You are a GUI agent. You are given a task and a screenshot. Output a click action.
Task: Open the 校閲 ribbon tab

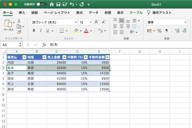(108, 13)
